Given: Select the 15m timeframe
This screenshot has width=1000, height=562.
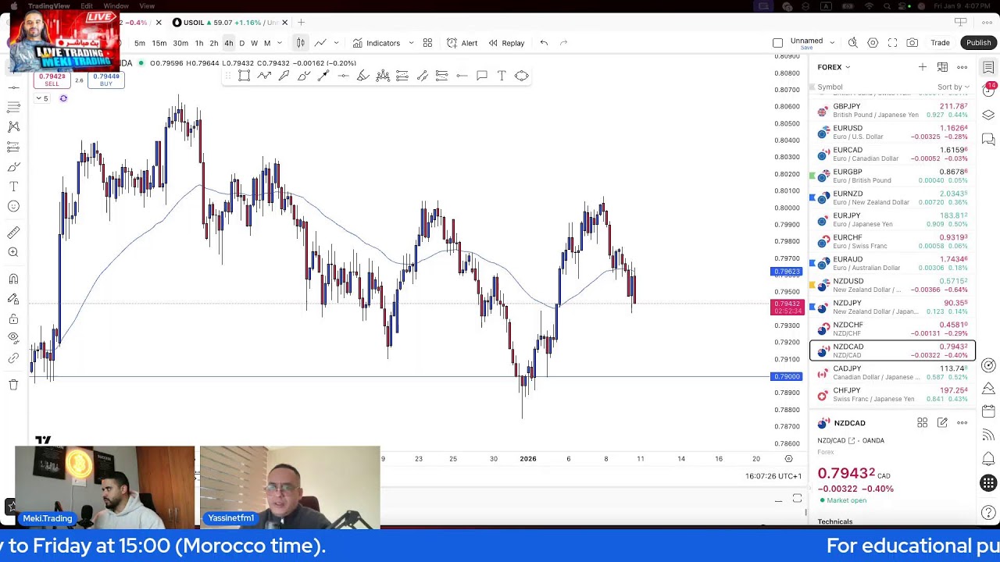Looking at the screenshot, I should 159,43.
